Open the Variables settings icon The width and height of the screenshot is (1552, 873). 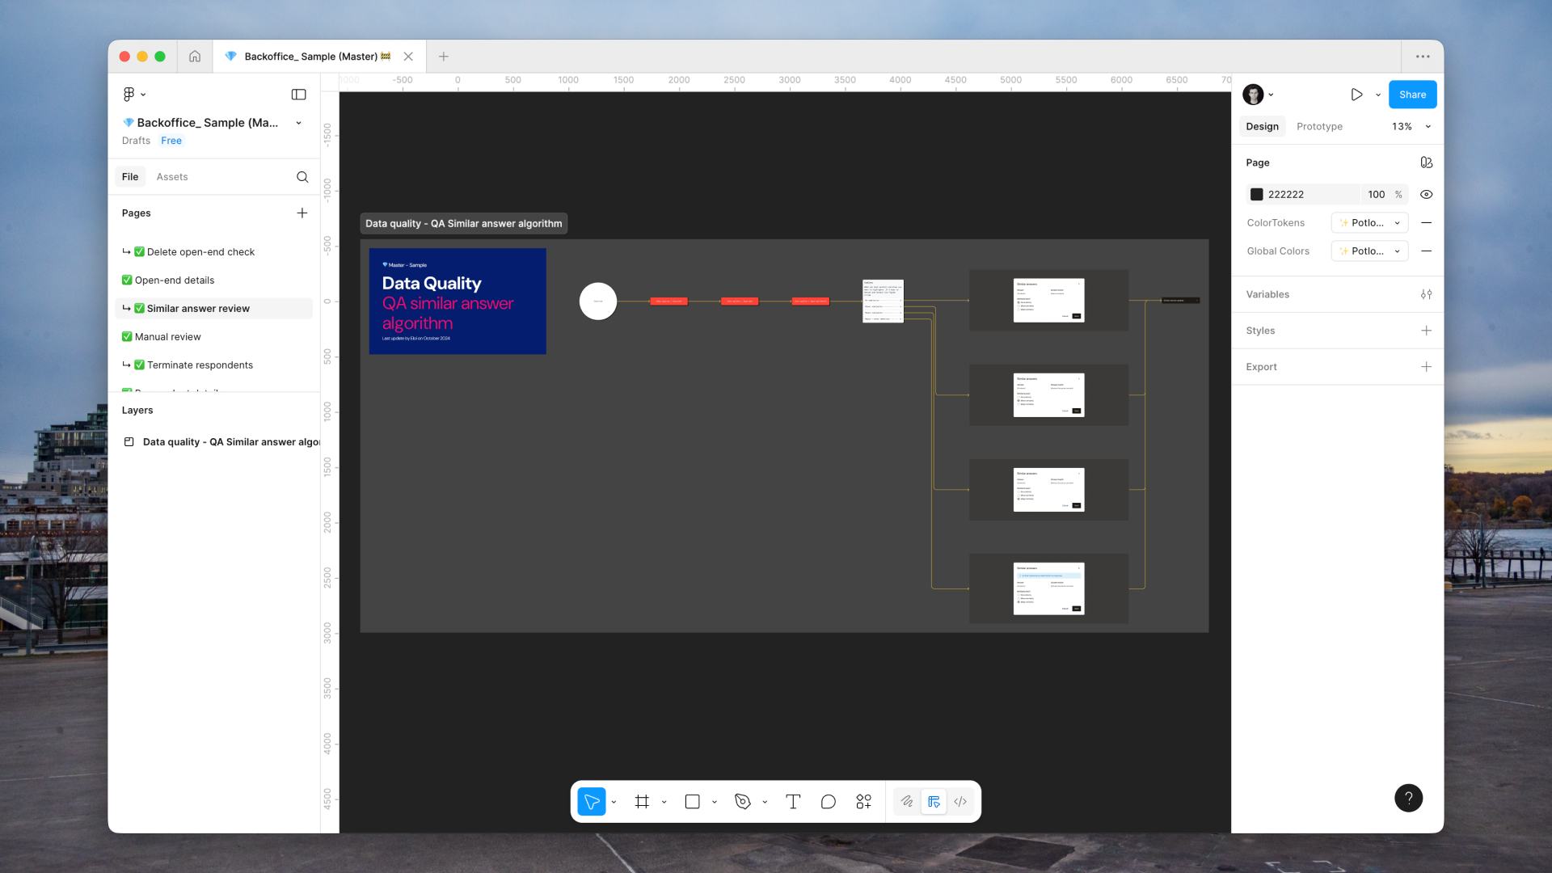click(1427, 294)
